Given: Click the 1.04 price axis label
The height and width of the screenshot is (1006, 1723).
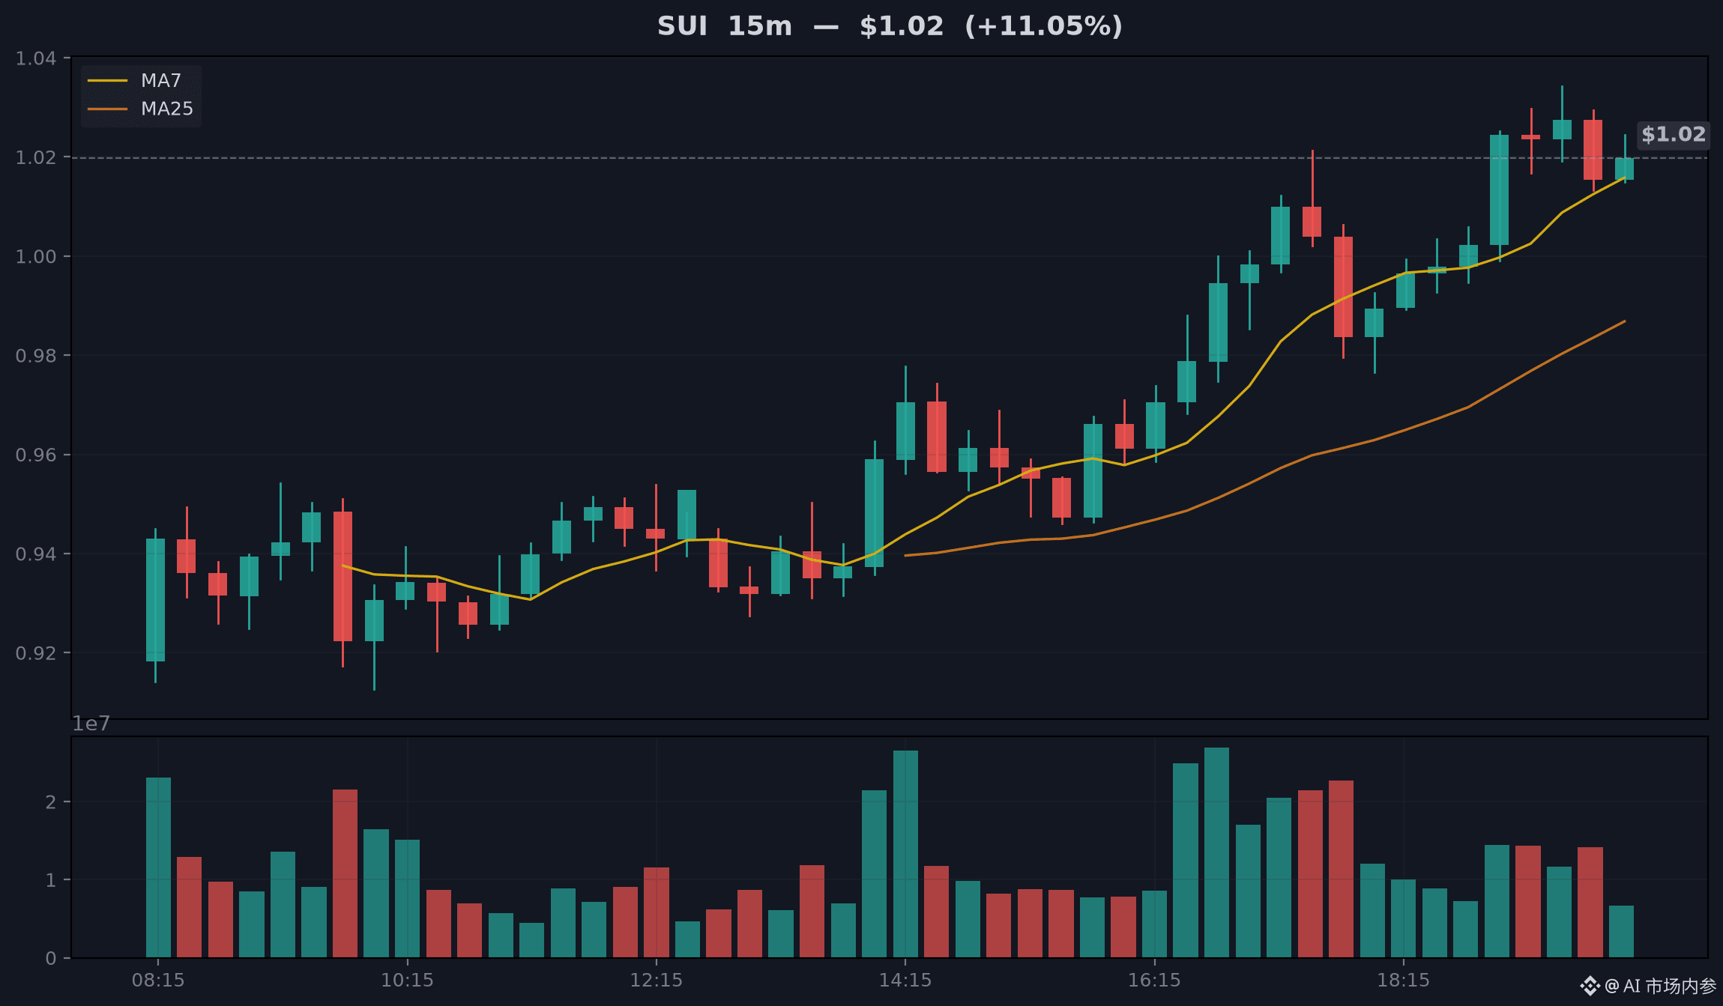Looking at the screenshot, I should tap(36, 58).
